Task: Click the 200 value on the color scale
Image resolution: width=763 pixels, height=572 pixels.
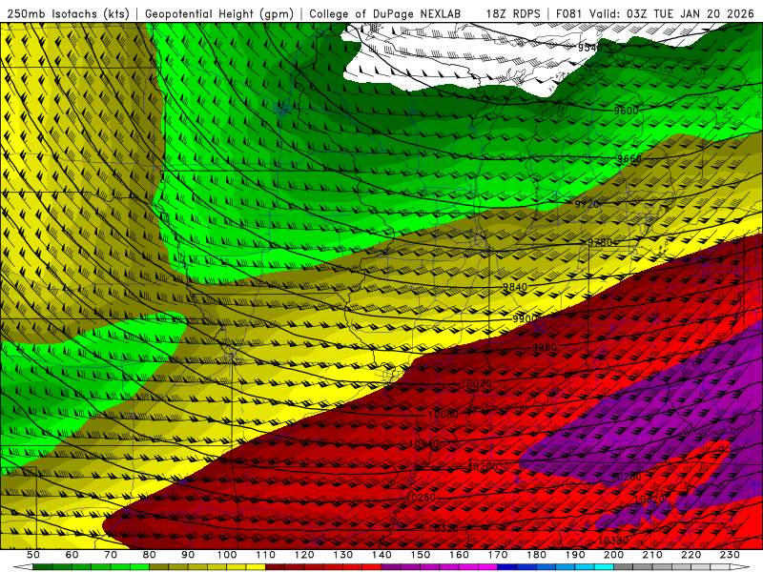Action: tap(613, 555)
